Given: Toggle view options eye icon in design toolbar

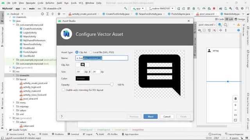Looking at the screenshot, I should pos(200,30).
